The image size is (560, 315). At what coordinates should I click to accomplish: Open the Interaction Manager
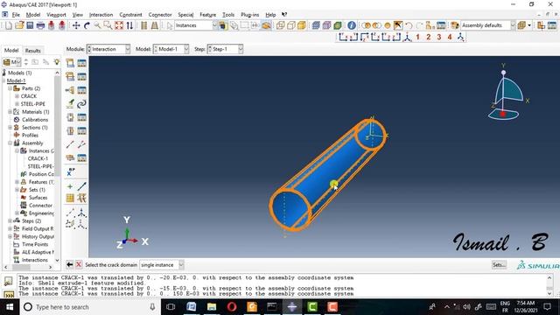tap(81, 63)
